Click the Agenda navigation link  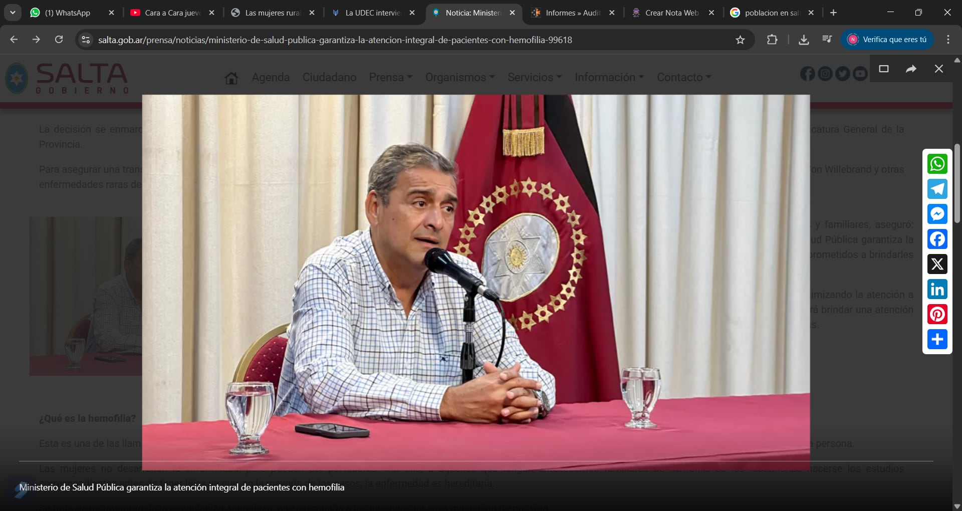click(271, 77)
